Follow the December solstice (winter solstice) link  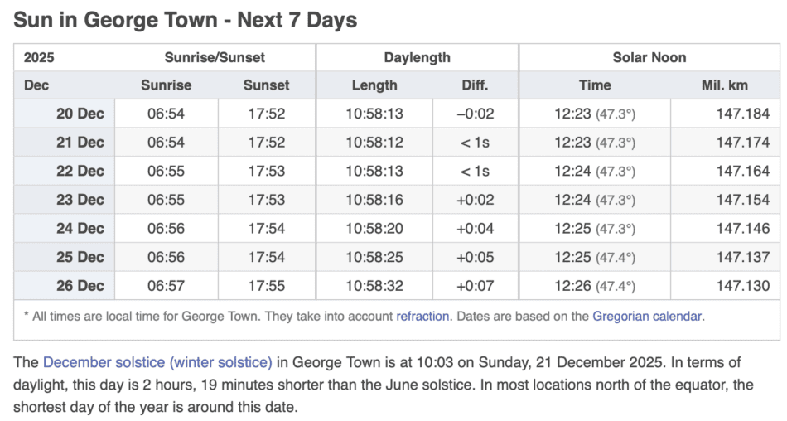(x=157, y=362)
